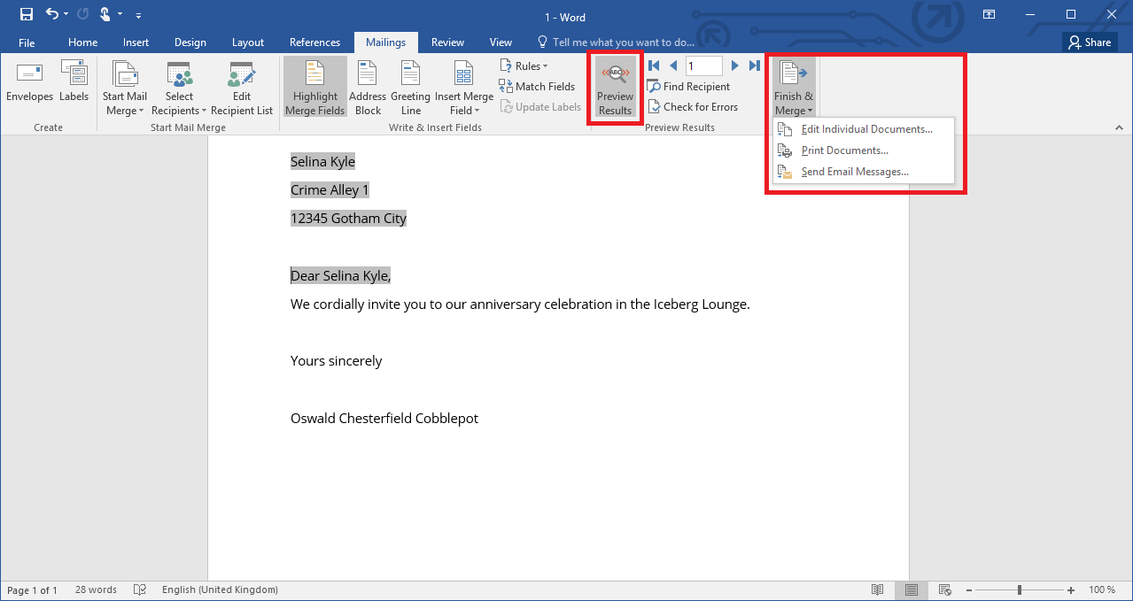The image size is (1133, 601).
Task: Jump to the last record
Action: tap(755, 65)
